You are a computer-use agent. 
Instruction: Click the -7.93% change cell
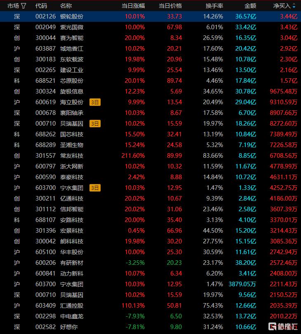[135, 316]
